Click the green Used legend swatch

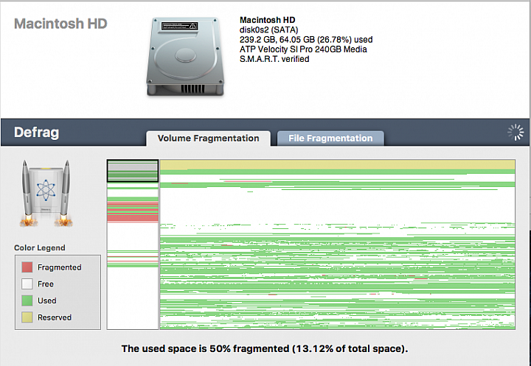click(27, 300)
